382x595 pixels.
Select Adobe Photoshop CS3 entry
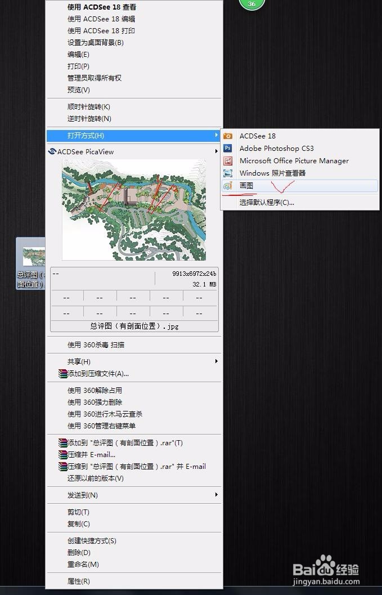coord(277,149)
